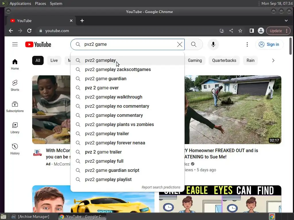Screen dimensions: 294x220
Task: Open the YouTube hamburger guide menu
Action: [x=15, y=44]
